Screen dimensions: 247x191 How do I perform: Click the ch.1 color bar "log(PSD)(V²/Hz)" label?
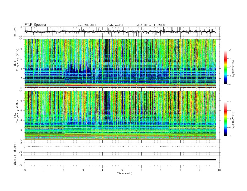pos(233,68)
